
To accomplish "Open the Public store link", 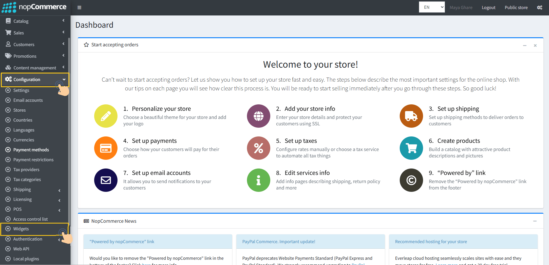I will pyautogui.click(x=516, y=8).
